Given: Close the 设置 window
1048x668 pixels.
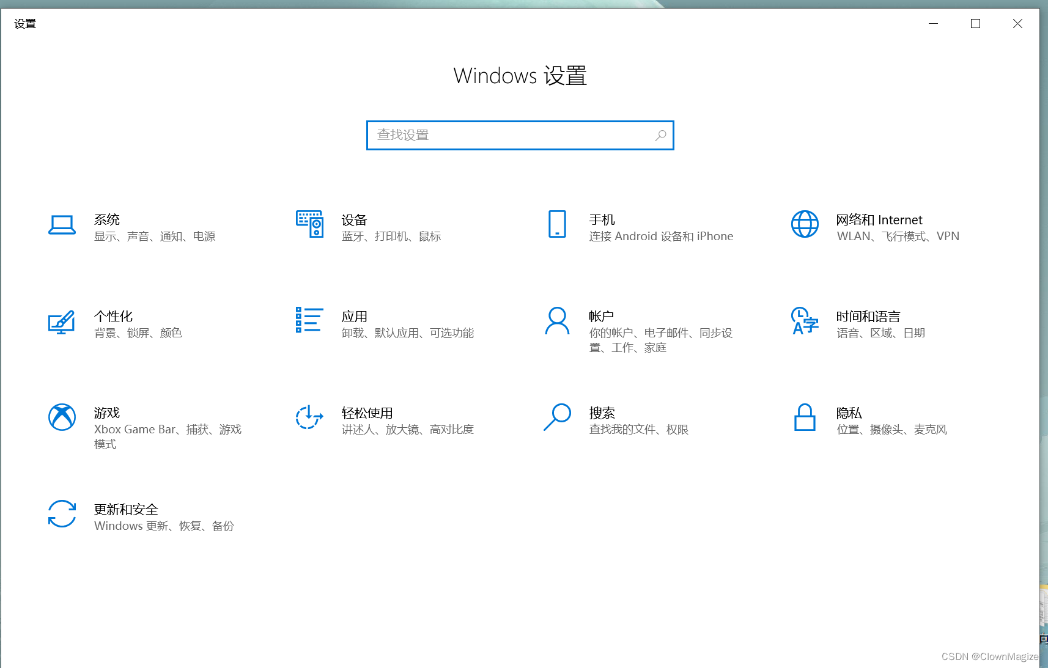Looking at the screenshot, I should coord(1017,23).
